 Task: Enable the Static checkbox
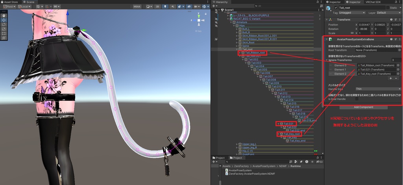tap(388, 8)
